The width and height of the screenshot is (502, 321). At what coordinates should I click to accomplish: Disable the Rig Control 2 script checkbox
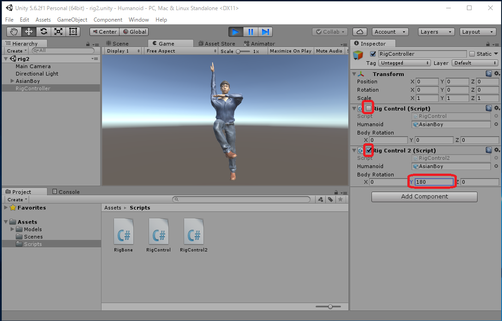(x=369, y=150)
